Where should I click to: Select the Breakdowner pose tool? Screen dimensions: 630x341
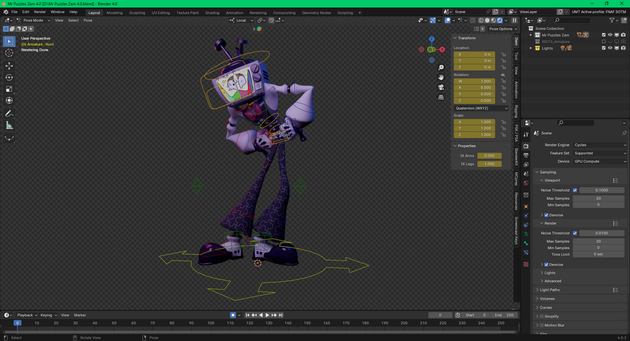tap(9, 139)
